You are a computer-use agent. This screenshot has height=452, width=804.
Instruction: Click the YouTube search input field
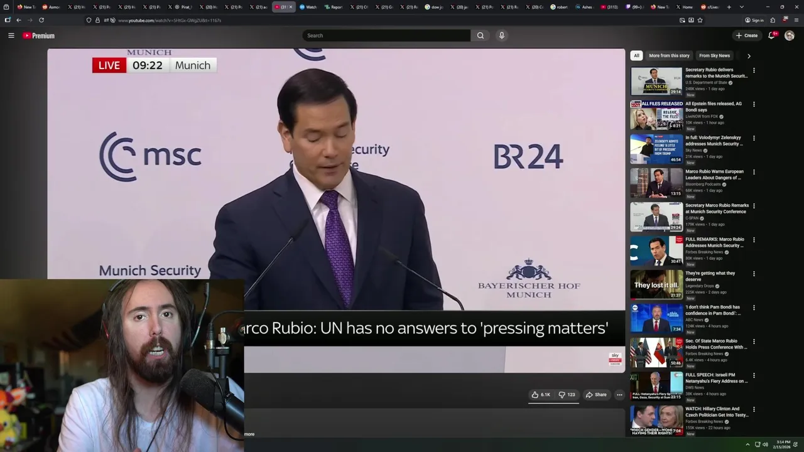point(386,36)
